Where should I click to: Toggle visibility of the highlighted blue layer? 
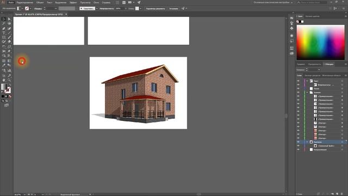[299, 142]
